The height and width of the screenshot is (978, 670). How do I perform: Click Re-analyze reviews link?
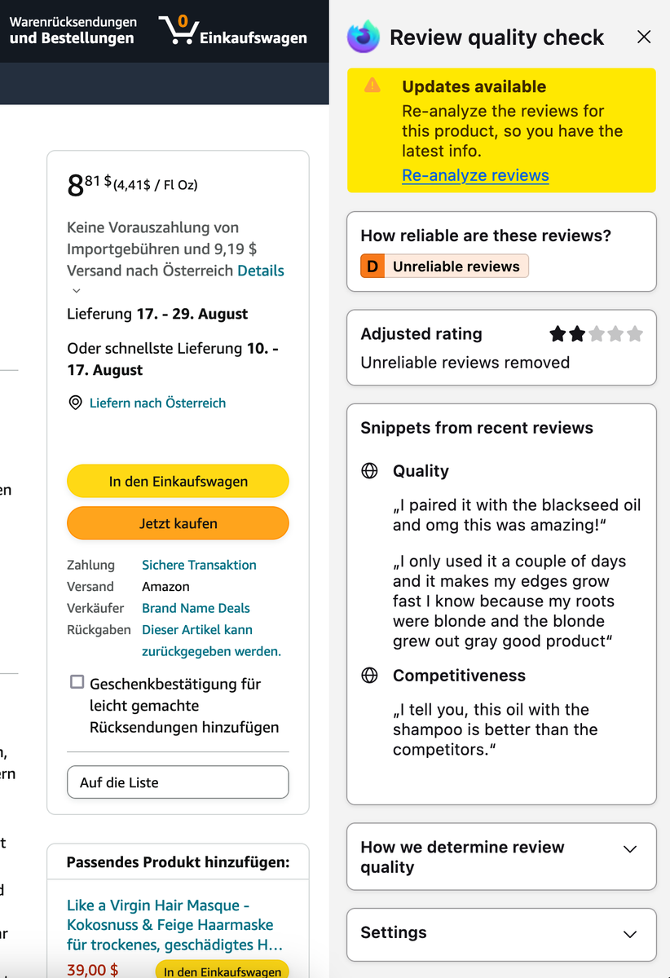[x=475, y=175]
